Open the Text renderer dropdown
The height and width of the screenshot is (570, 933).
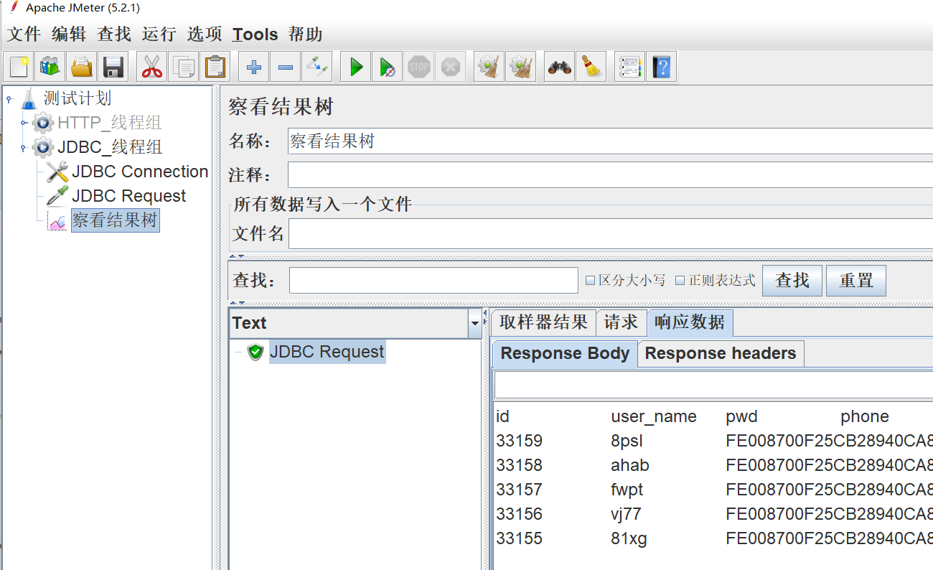coord(474,324)
